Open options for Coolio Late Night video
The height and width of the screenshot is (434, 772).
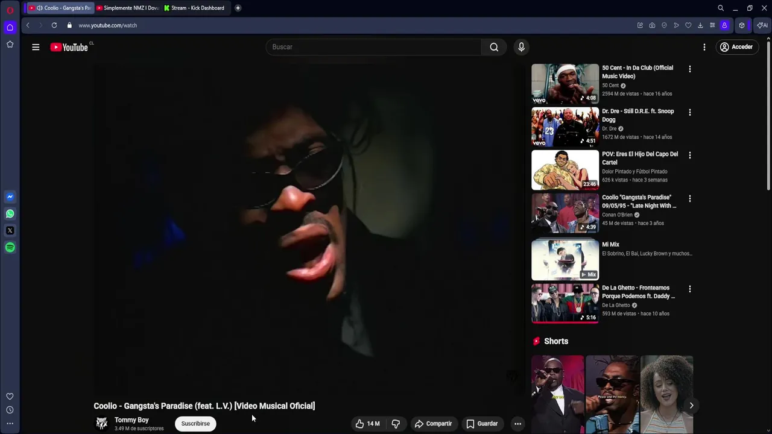point(690,198)
